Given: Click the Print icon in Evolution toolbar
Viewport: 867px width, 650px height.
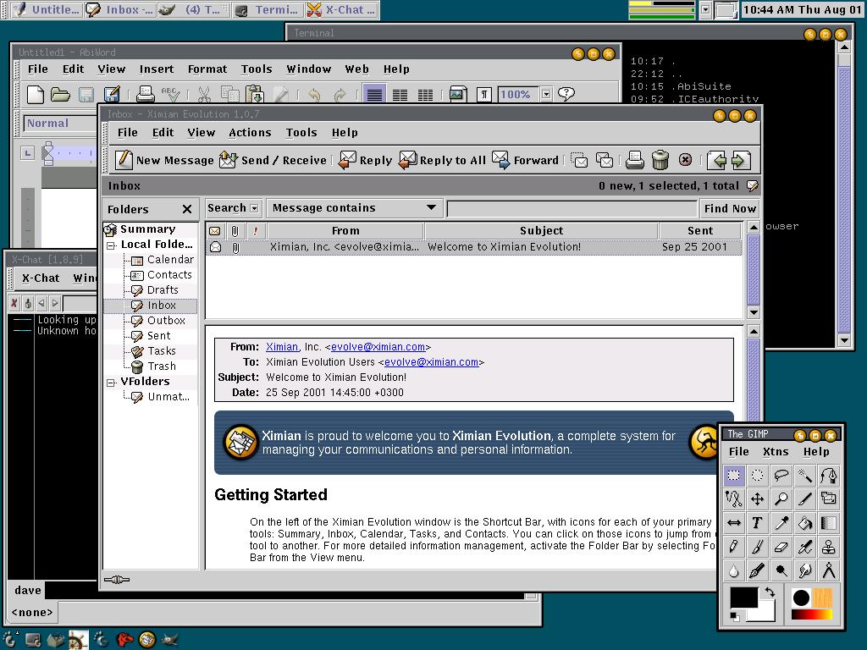Looking at the screenshot, I should pos(635,160).
